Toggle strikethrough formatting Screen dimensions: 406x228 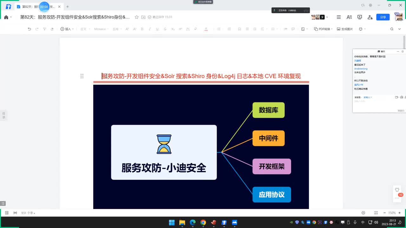click(x=165, y=29)
